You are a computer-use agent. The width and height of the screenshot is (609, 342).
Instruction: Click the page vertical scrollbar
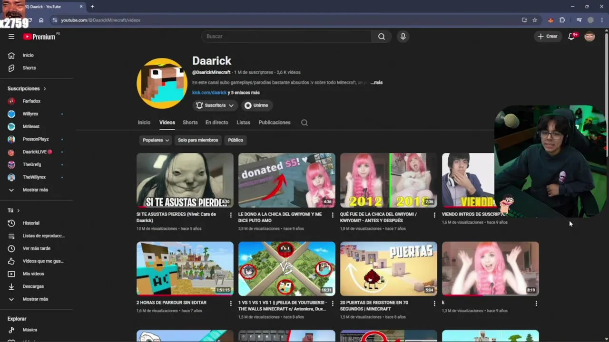tap(606, 95)
